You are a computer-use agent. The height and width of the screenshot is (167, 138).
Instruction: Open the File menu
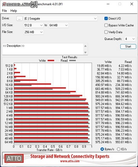tap(4, 11)
